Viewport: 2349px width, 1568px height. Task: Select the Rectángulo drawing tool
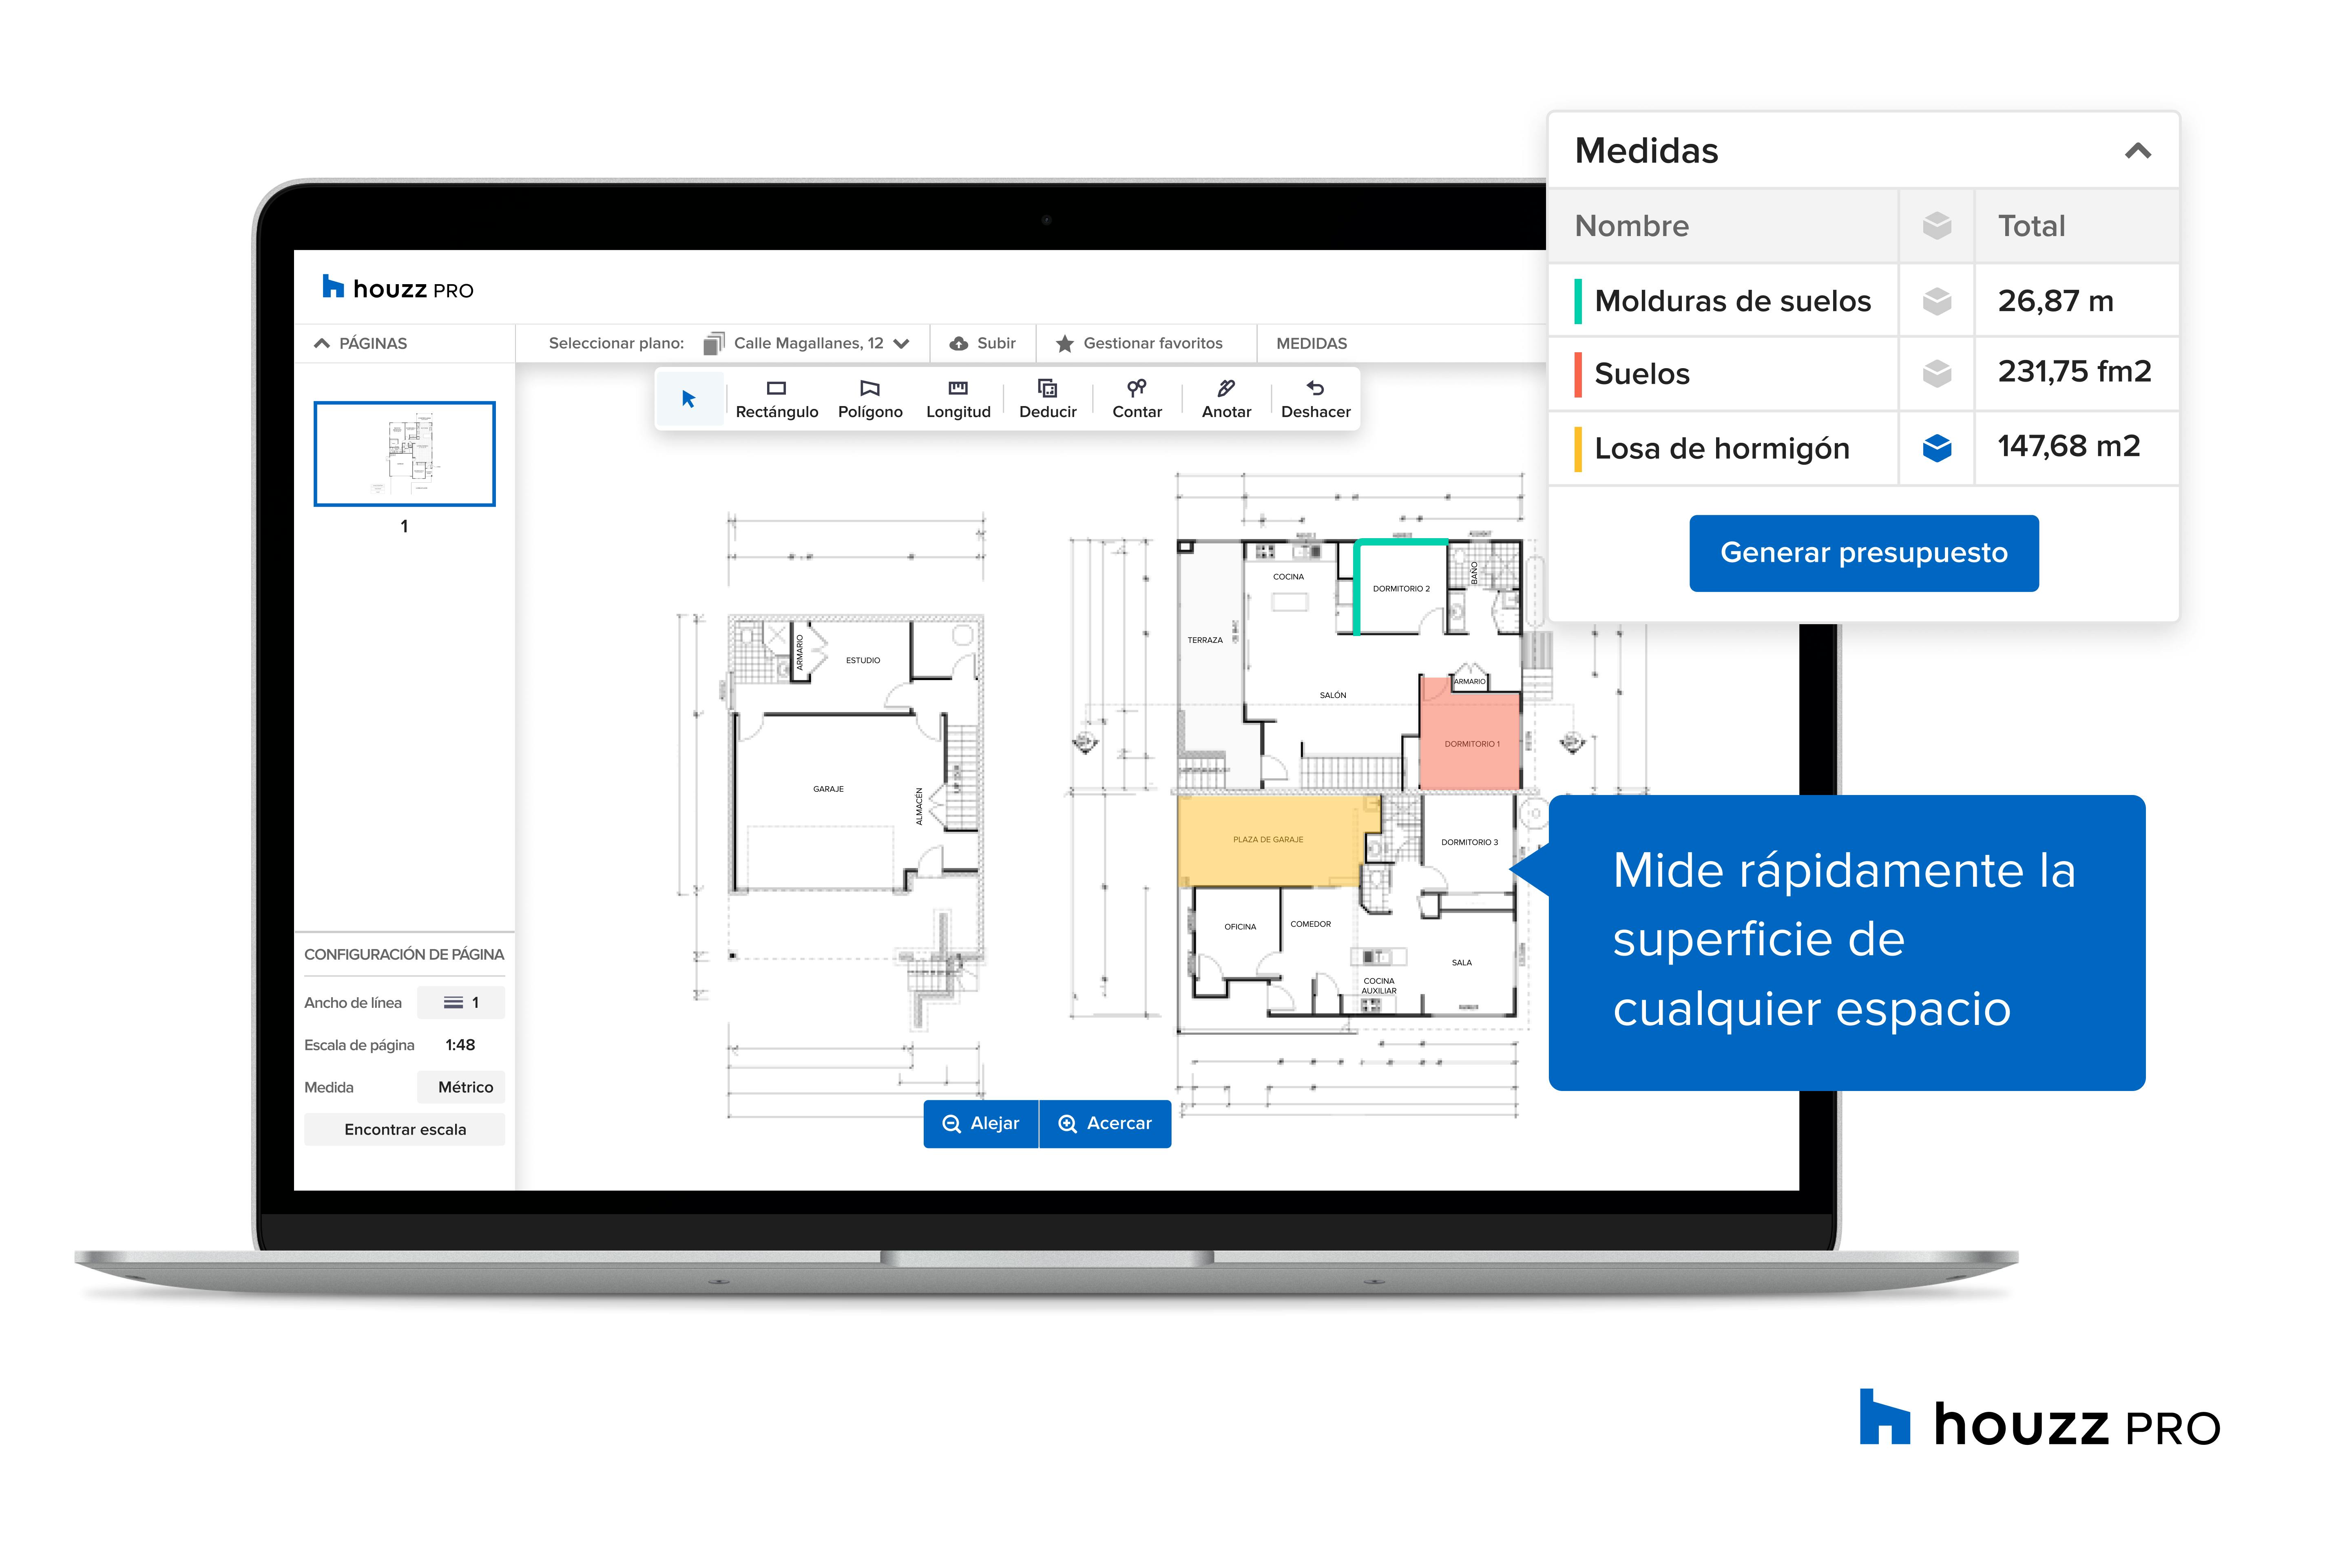pyautogui.click(x=776, y=398)
